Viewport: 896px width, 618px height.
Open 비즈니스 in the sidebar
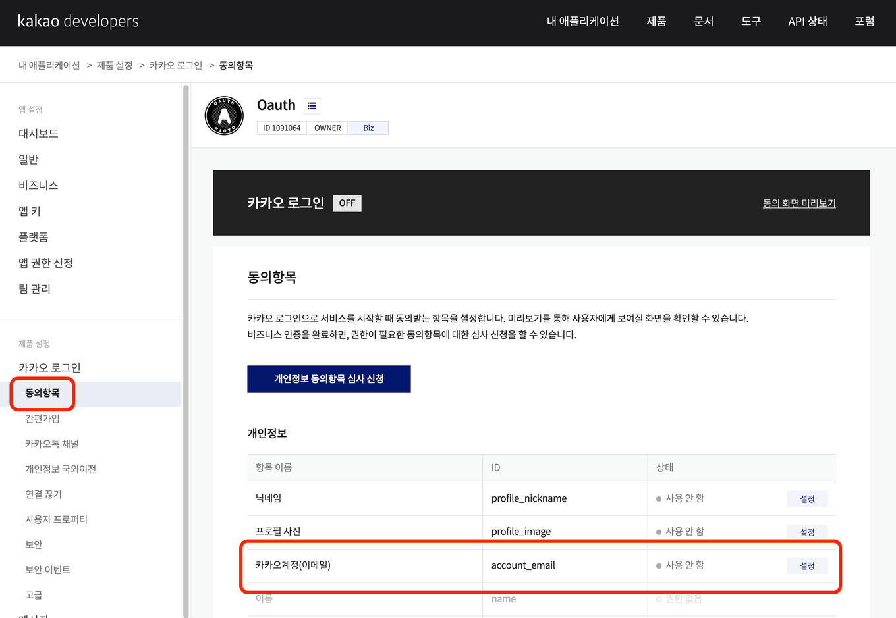[38, 185]
